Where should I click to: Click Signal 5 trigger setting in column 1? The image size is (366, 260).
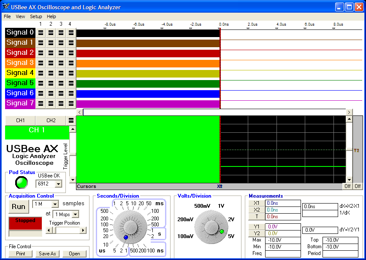(41, 83)
